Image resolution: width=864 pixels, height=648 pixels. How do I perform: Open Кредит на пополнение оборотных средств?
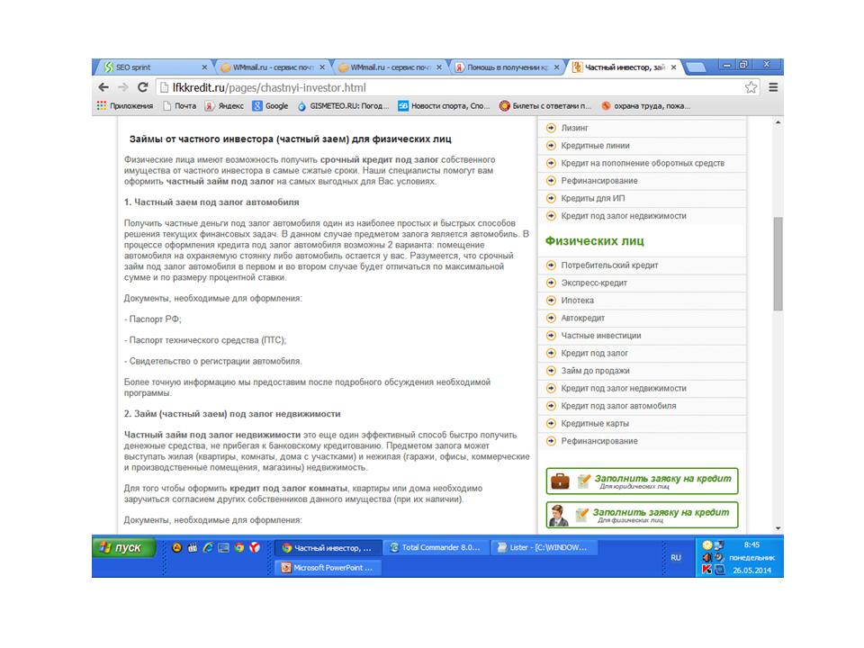pyautogui.click(x=643, y=163)
